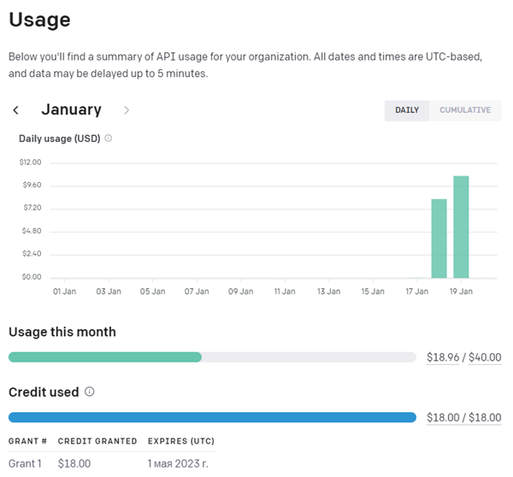Image resolution: width=513 pixels, height=477 pixels.
Task: Switch to the DAILY view tab
Action: [407, 110]
